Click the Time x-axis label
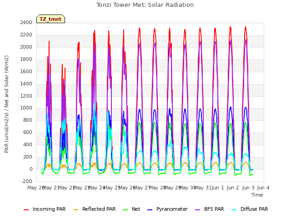 click(257, 195)
